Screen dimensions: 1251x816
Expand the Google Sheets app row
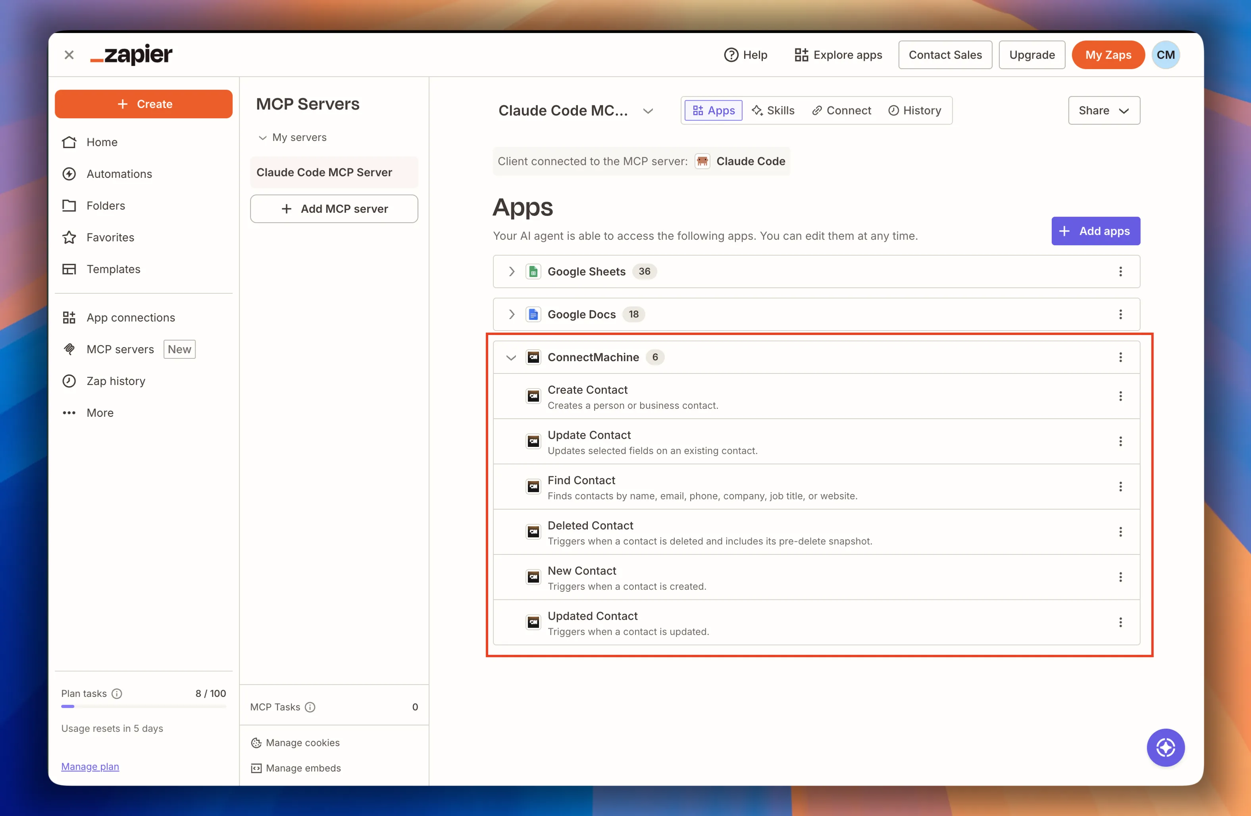(x=511, y=271)
